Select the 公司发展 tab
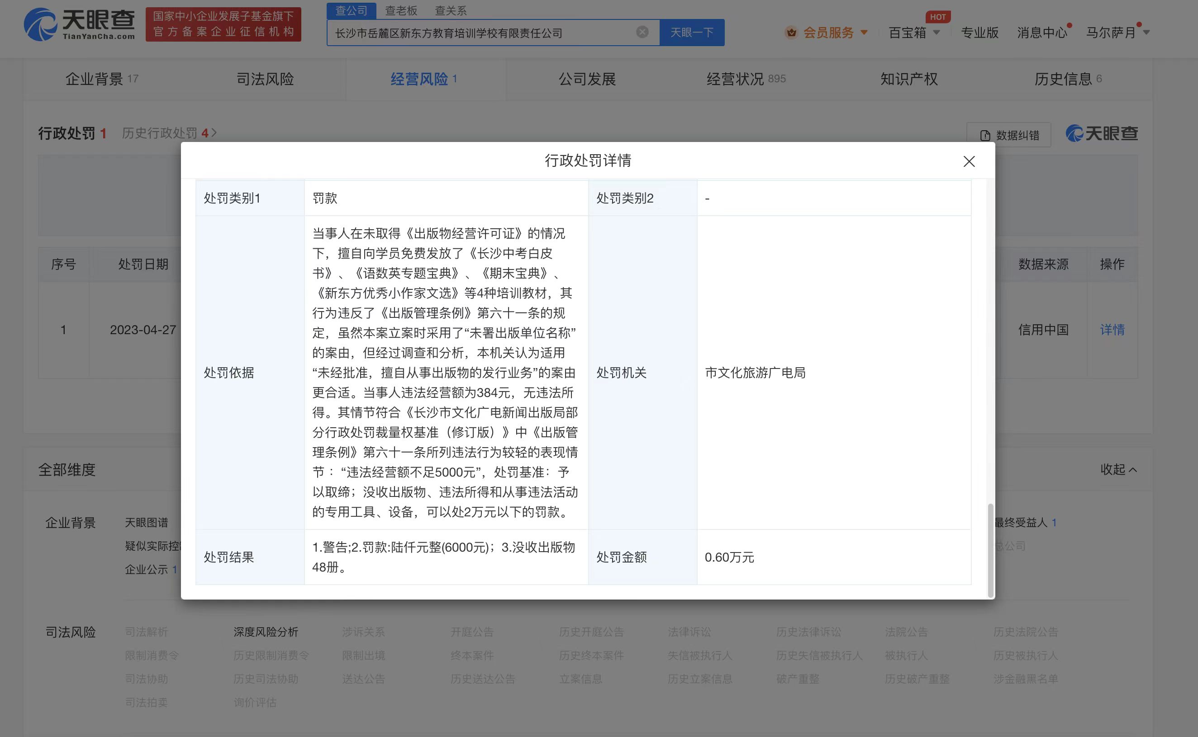1198x737 pixels. [587, 79]
